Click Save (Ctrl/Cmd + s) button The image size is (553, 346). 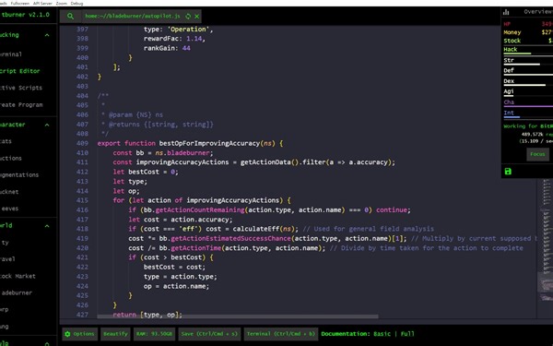(209, 334)
